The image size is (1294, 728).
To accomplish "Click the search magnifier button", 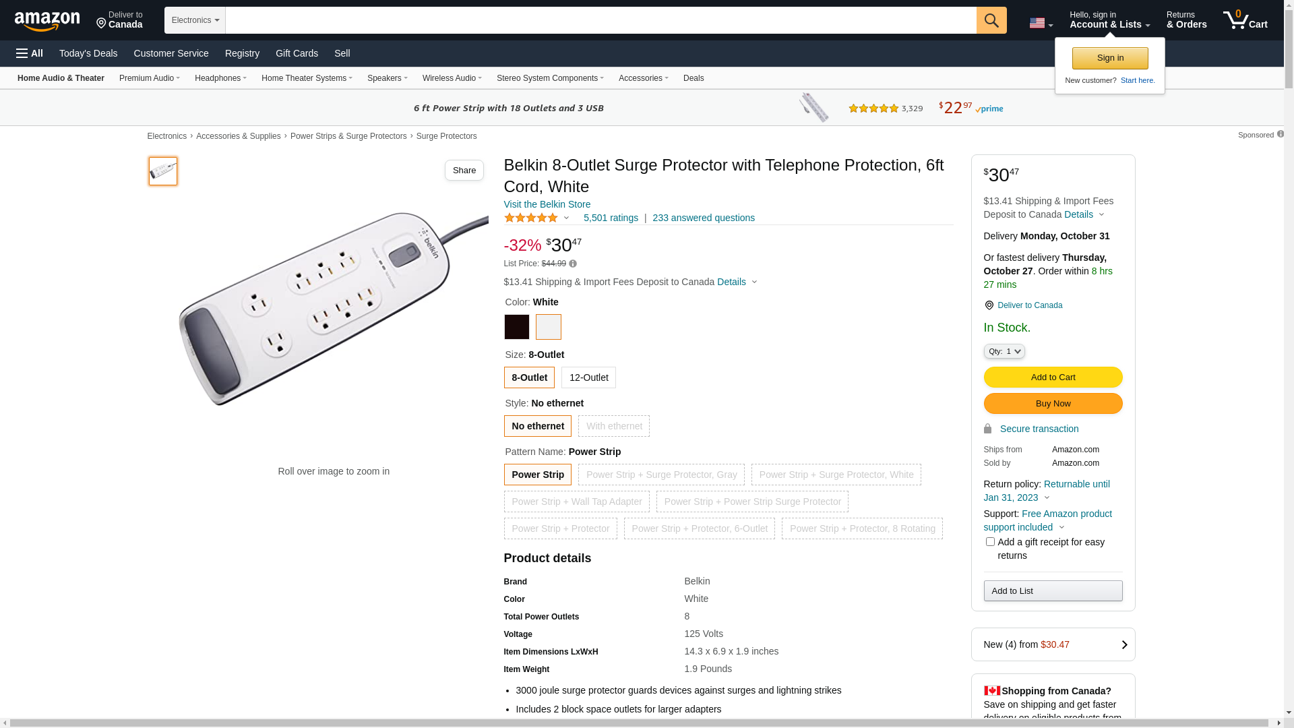I will click(991, 20).
